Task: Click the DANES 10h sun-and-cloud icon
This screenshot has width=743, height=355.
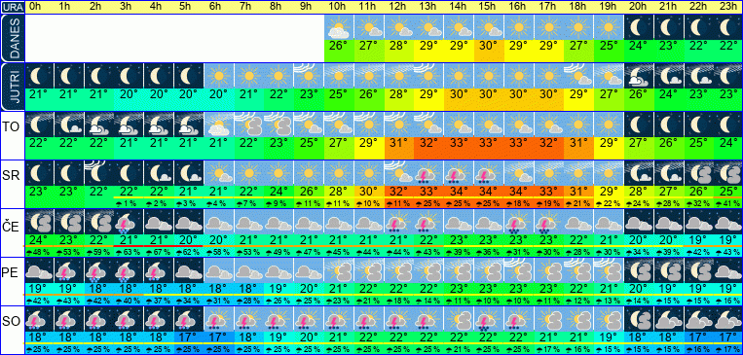Action: coord(340,27)
